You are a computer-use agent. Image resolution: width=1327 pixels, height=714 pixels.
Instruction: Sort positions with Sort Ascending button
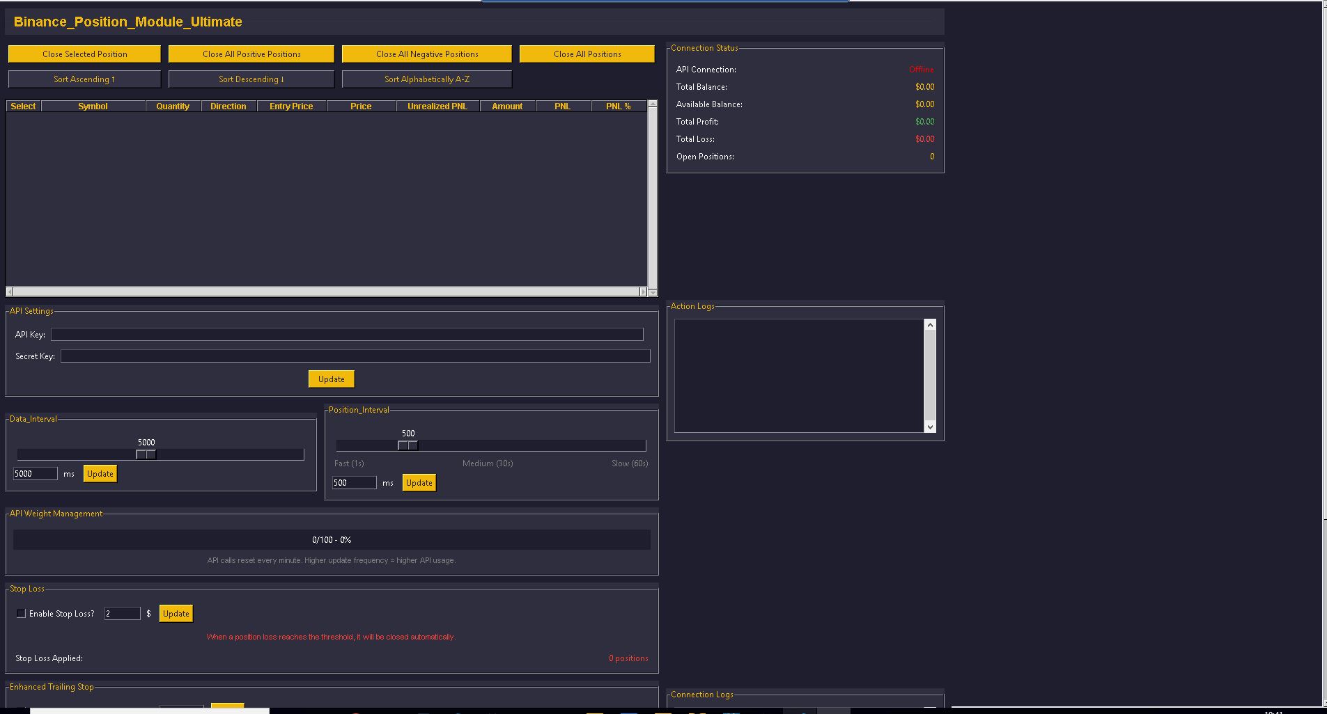(84, 79)
